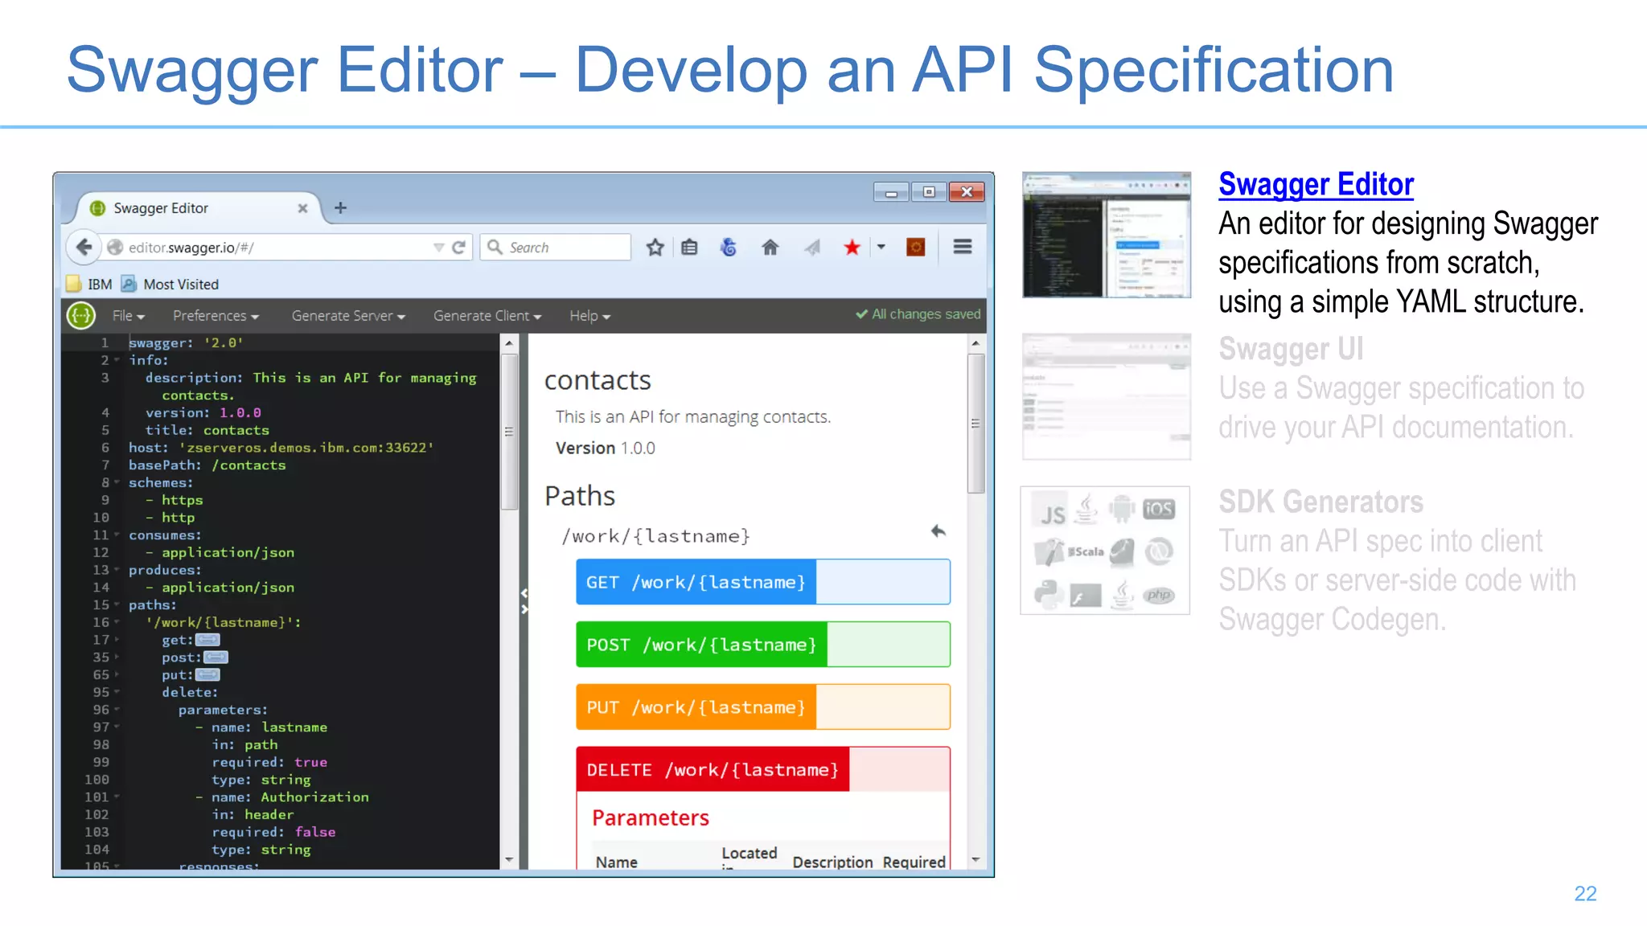
Task: Go to the browser home page
Action: [x=770, y=248]
